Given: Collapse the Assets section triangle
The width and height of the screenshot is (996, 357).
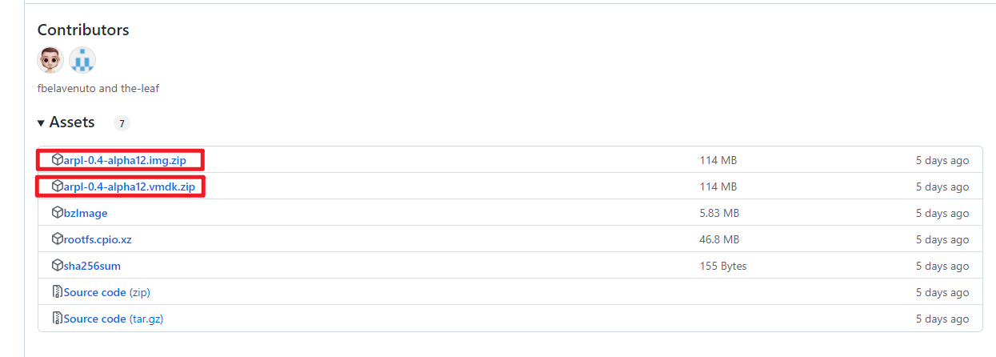Looking at the screenshot, I should 41,123.
